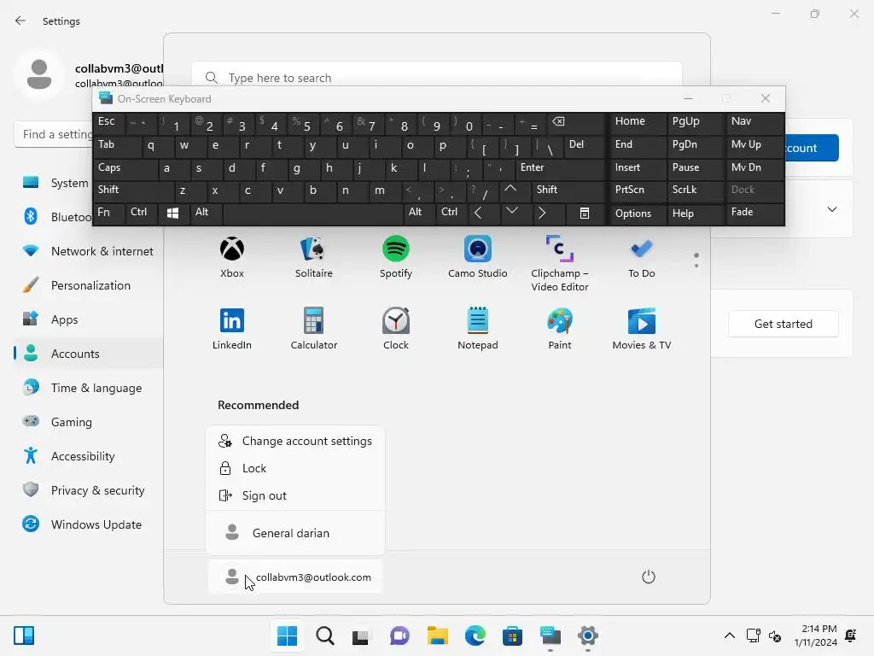This screenshot has height=656, width=874.
Task: Launch the Paint app
Action: tap(560, 329)
